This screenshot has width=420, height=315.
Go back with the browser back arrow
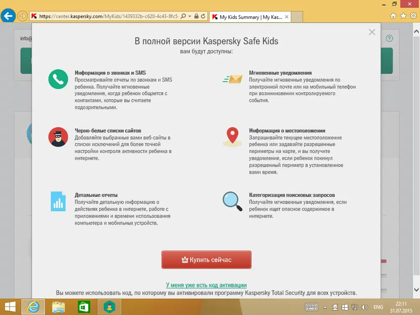coord(8,16)
